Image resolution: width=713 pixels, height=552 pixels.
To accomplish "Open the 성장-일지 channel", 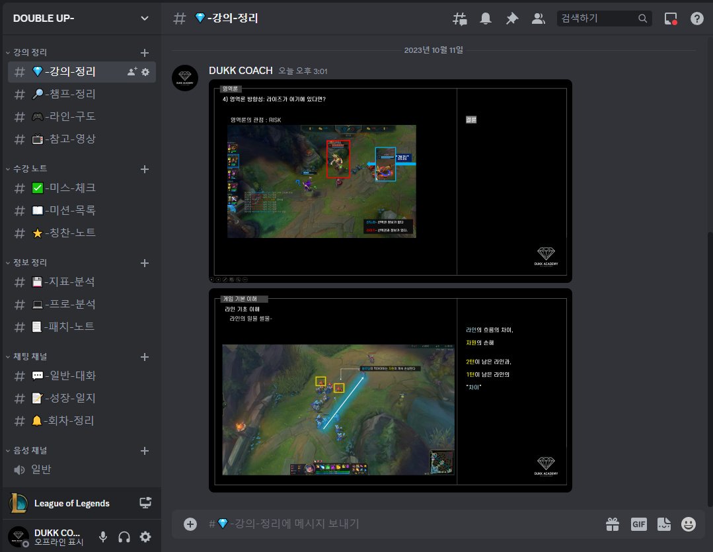I will [x=82, y=398].
